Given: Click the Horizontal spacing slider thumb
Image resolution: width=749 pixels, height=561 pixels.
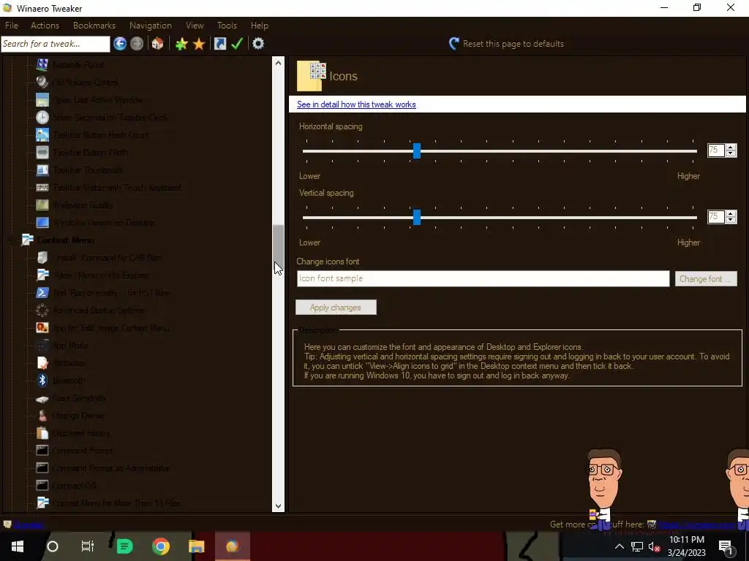Looking at the screenshot, I should (417, 150).
